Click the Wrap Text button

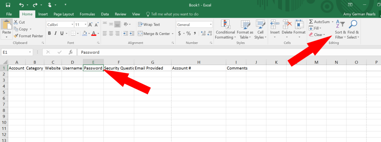click(149, 24)
